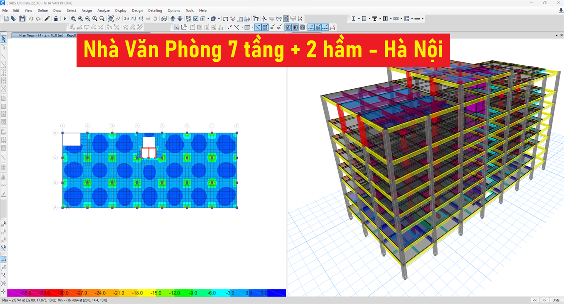Viewport: 564px width, 304px height.
Task: Click the Zoom Out magnifier icon
Action: click(x=102, y=19)
